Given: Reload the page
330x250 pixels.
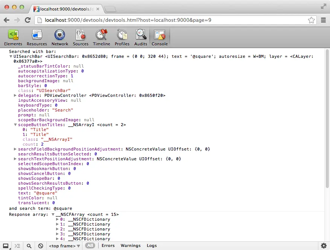Looking at the screenshot, I should click(27, 20).
